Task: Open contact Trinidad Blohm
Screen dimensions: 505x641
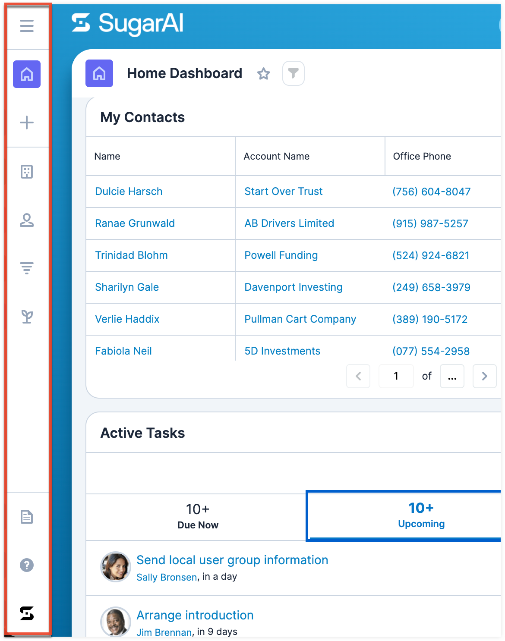Action: pyautogui.click(x=131, y=255)
